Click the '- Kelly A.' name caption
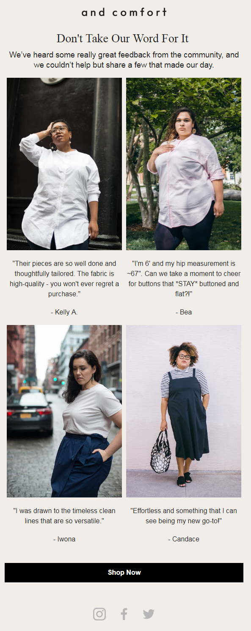Image resolution: width=251 pixels, height=631 pixels. tap(64, 312)
